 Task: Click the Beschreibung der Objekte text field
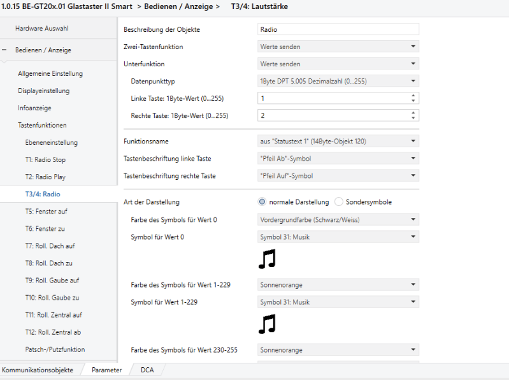pos(339,29)
